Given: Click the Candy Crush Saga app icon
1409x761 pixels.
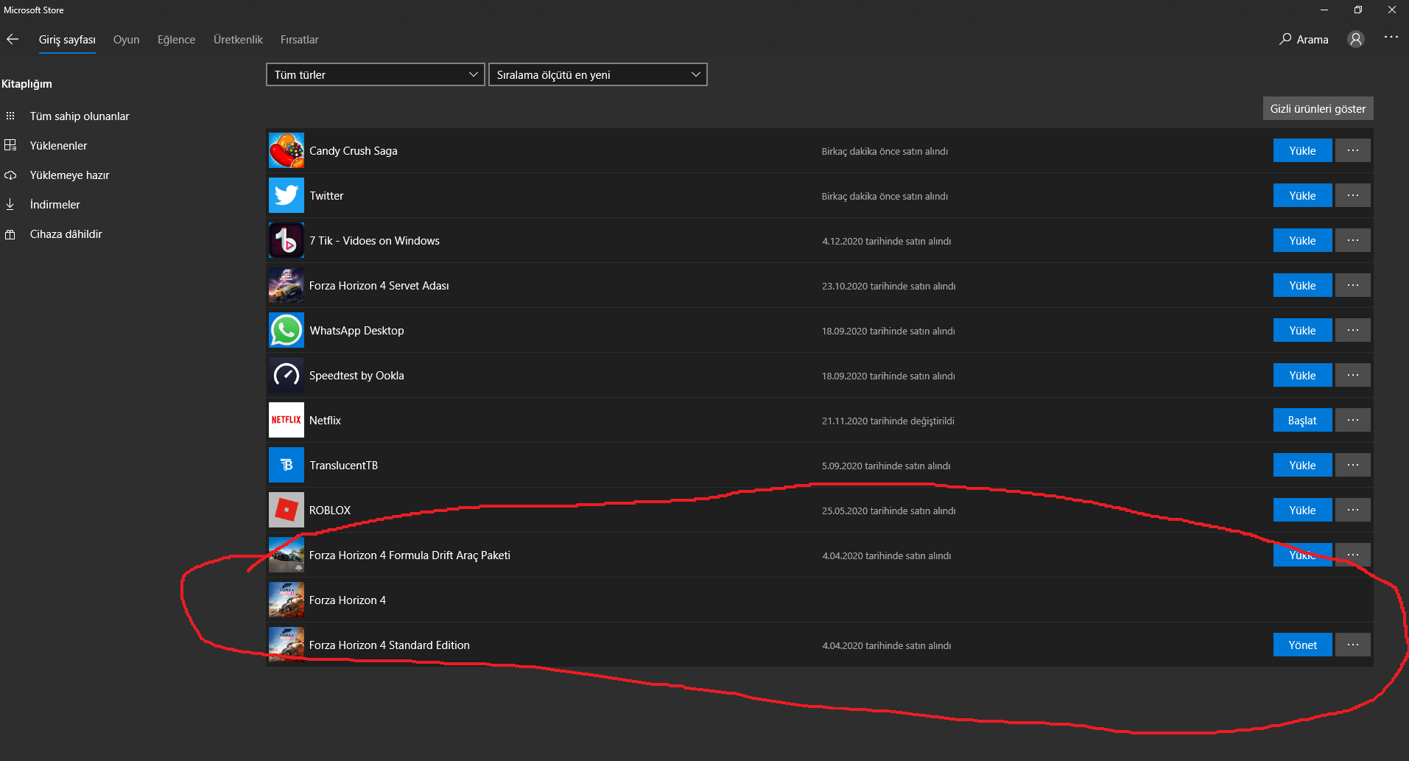Looking at the screenshot, I should (287, 151).
